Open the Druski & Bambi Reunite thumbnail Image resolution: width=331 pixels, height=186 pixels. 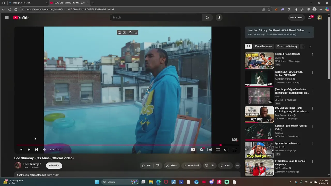[x=259, y=61]
